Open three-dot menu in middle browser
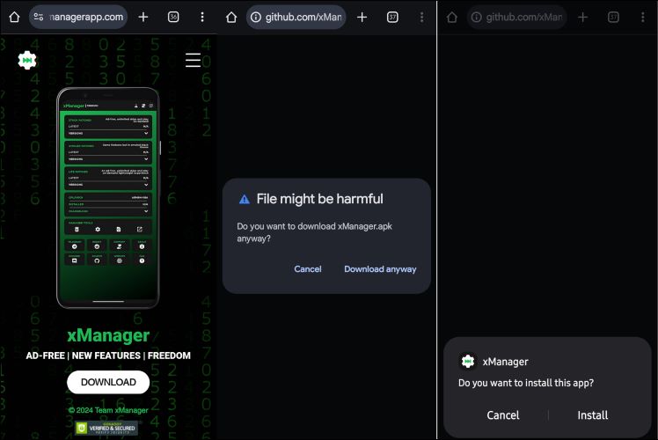This screenshot has width=658, height=440. point(421,18)
